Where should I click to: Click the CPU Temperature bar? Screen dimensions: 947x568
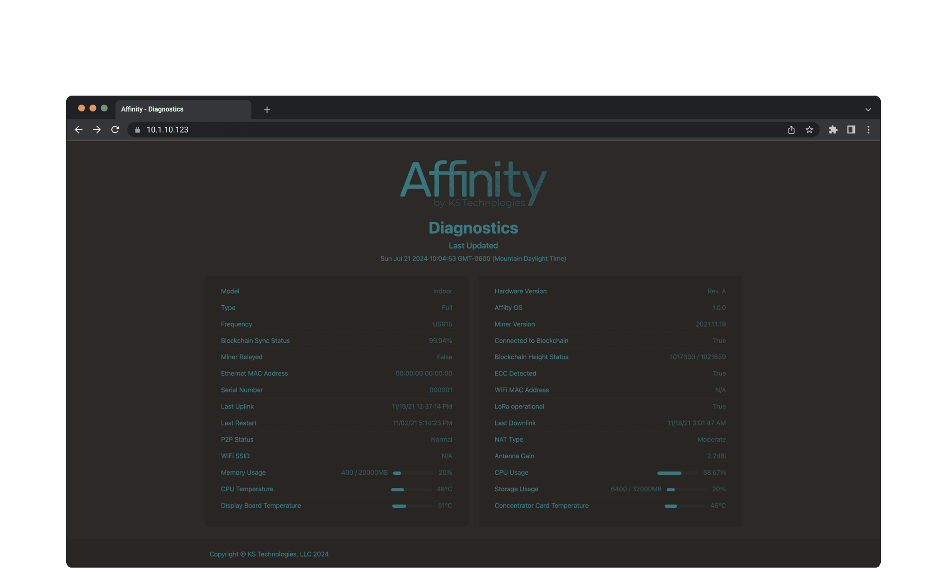click(411, 489)
